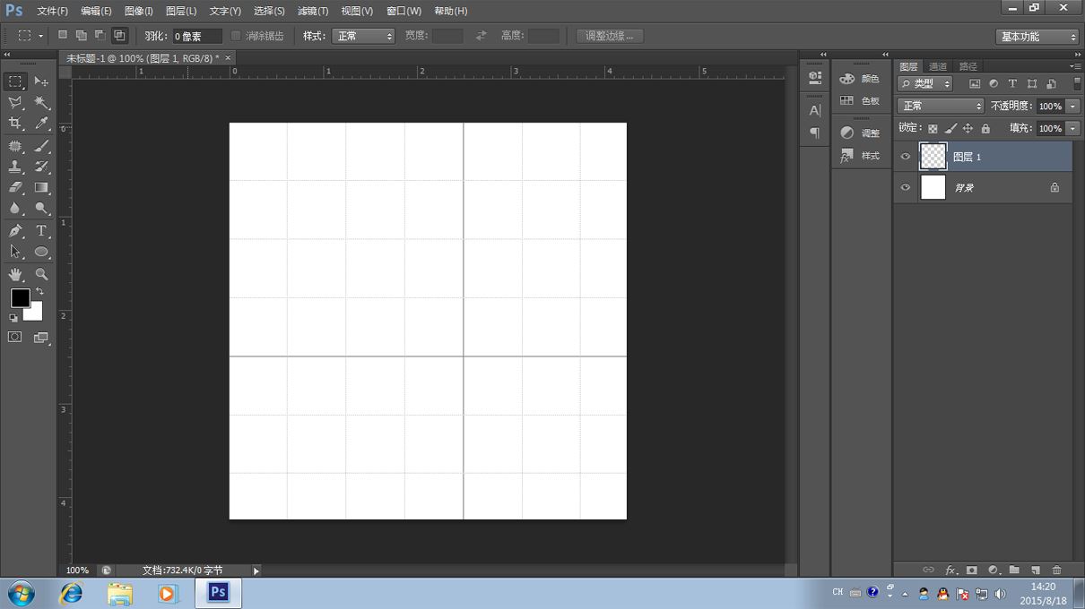
Task: Reset default foreground and background colors
Action: tap(13, 318)
